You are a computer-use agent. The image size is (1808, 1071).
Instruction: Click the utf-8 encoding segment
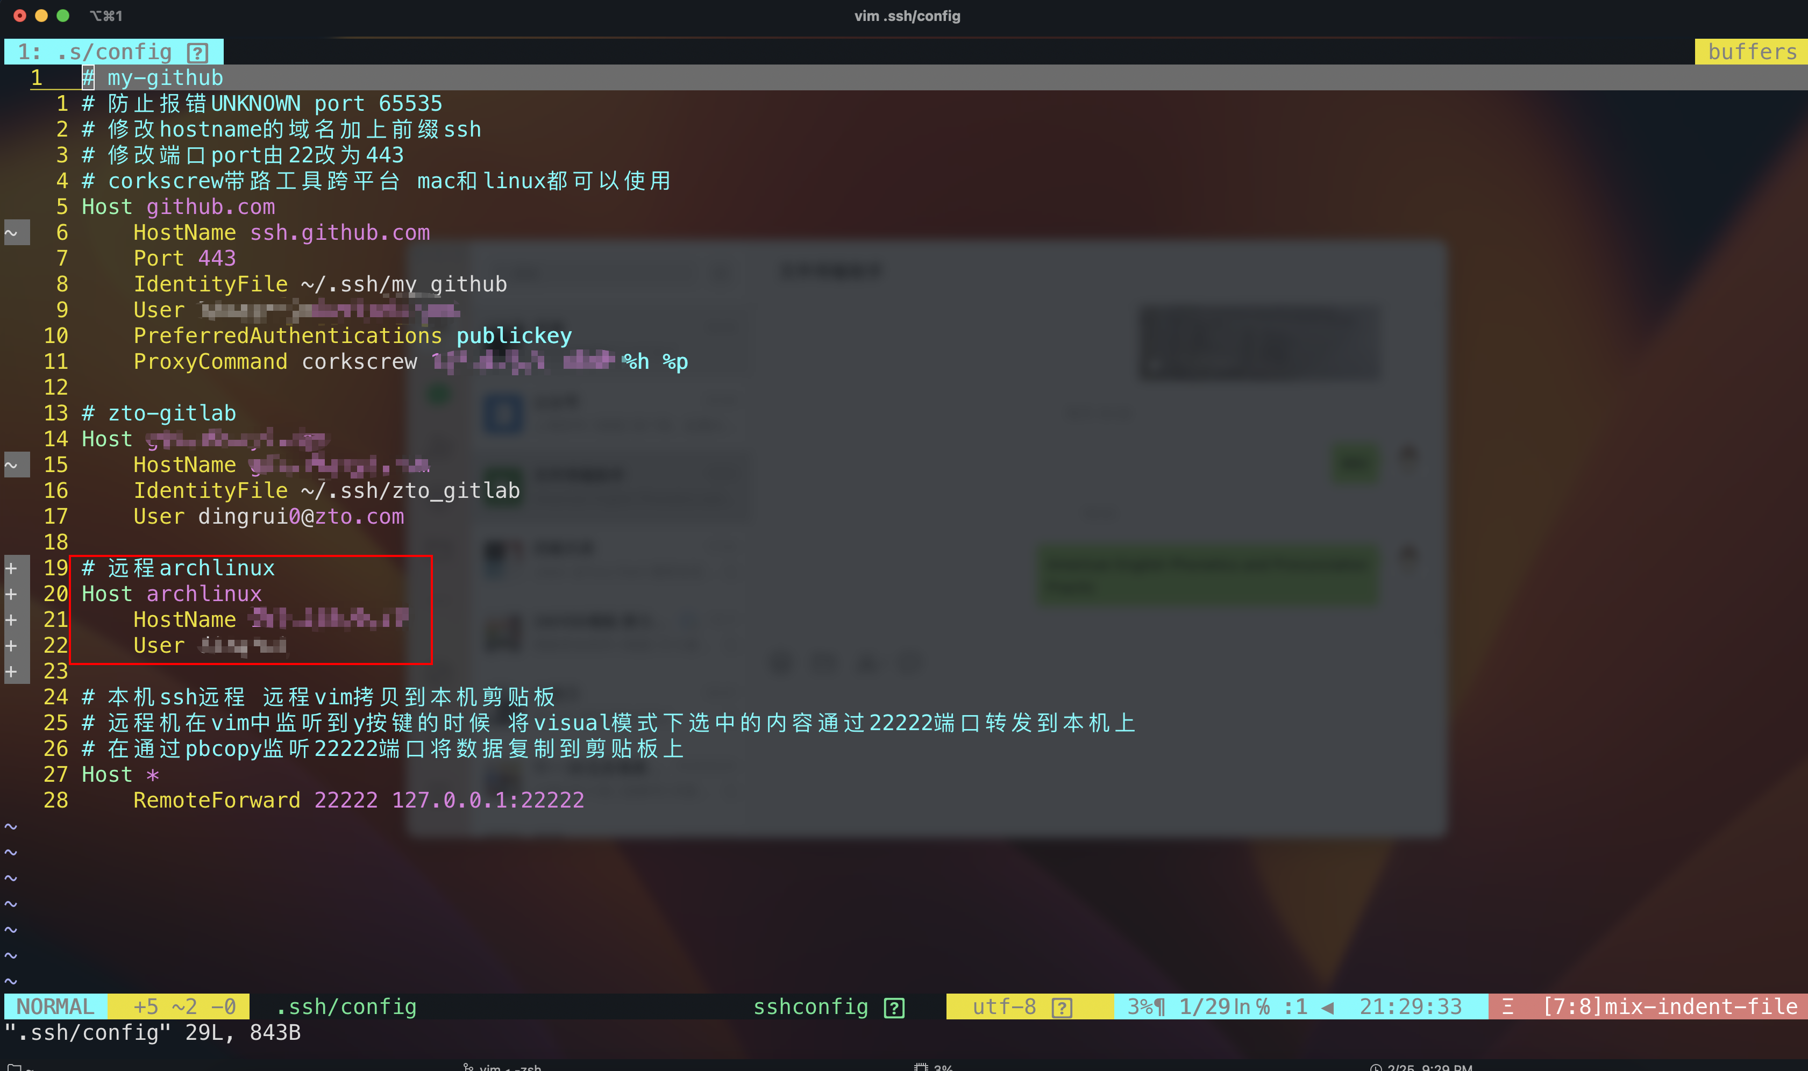[x=1004, y=1007]
